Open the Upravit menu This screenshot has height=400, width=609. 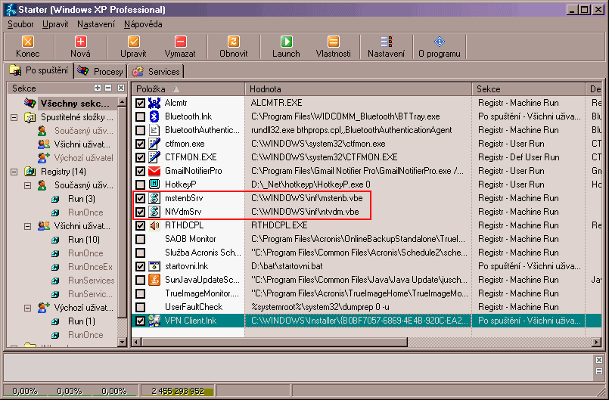pos(55,24)
